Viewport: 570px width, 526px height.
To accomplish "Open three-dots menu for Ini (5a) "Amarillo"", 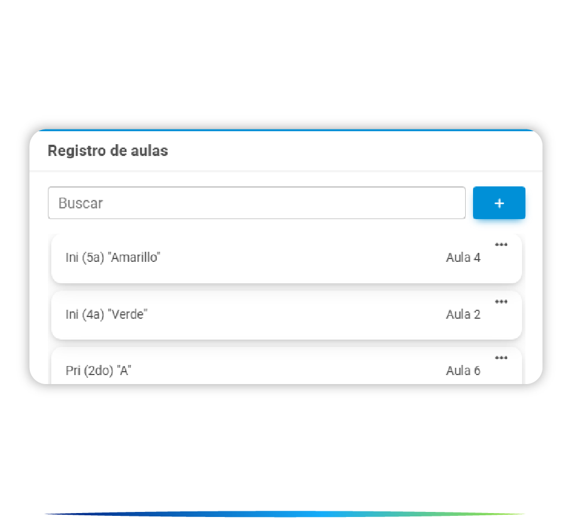I will pos(501,245).
